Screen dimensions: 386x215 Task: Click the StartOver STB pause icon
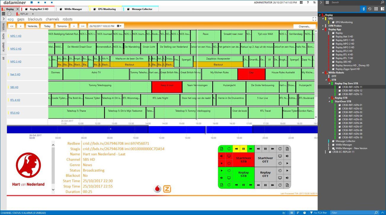pos(244,149)
